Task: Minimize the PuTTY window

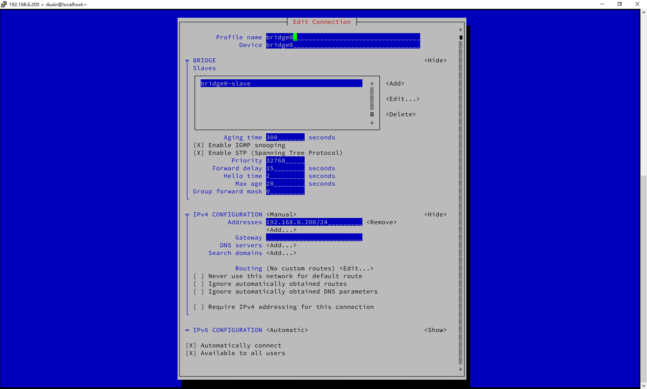Action: coord(602,4)
